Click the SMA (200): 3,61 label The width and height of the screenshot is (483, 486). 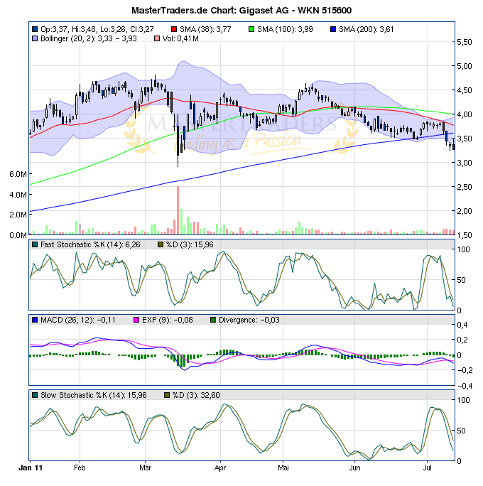(367, 29)
